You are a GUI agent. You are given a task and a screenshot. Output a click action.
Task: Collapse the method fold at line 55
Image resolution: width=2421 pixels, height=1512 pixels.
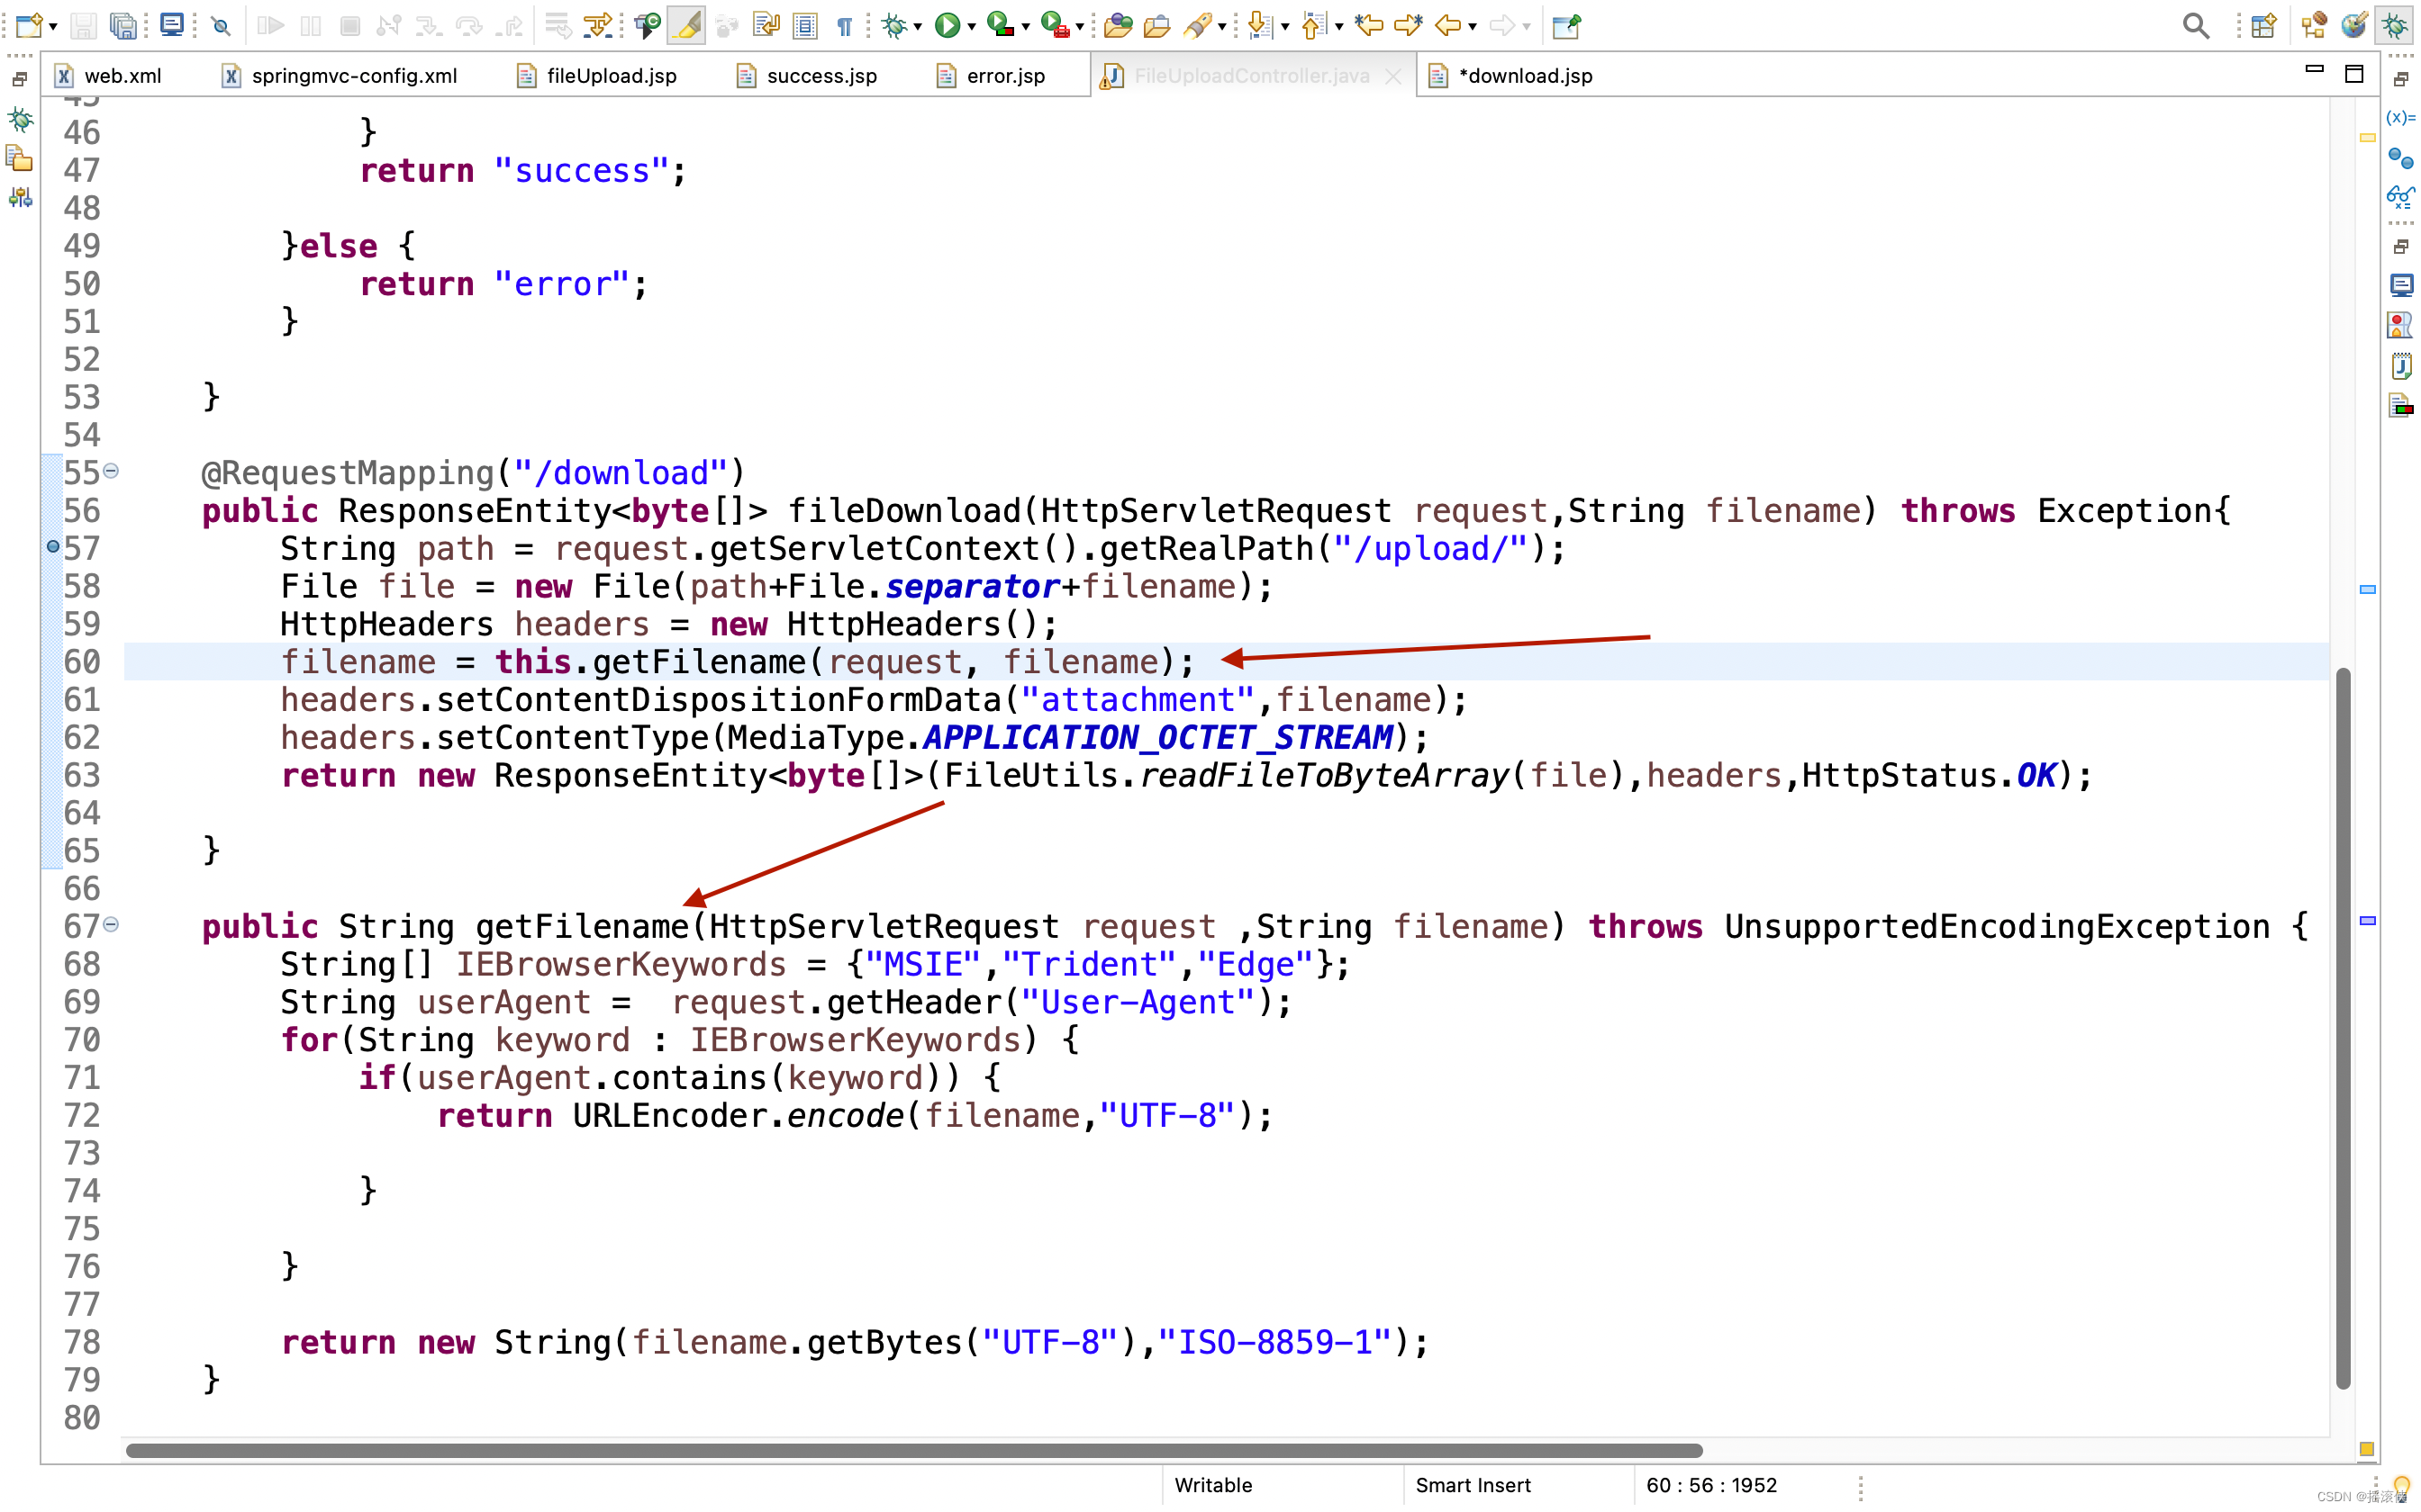pyautogui.click(x=111, y=471)
